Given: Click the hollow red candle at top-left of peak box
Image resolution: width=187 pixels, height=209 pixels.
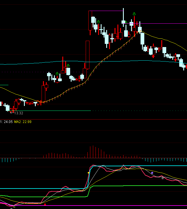Looking at the screenshot, I should click(x=90, y=21).
